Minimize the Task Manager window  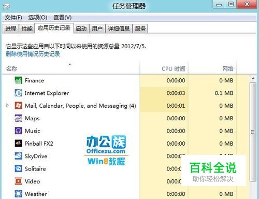pyautogui.click(x=219, y=4)
